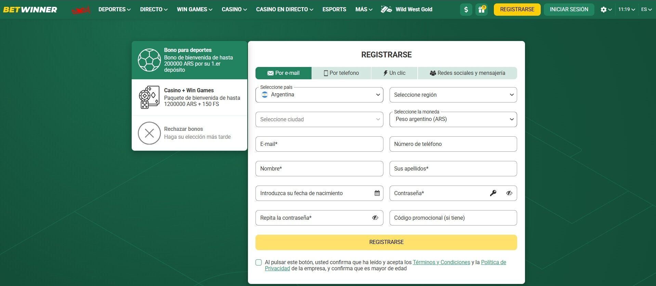The width and height of the screenshot is (656, 286).
Task: Open the Seleccione región dropdown
Action: coord(453,95)
